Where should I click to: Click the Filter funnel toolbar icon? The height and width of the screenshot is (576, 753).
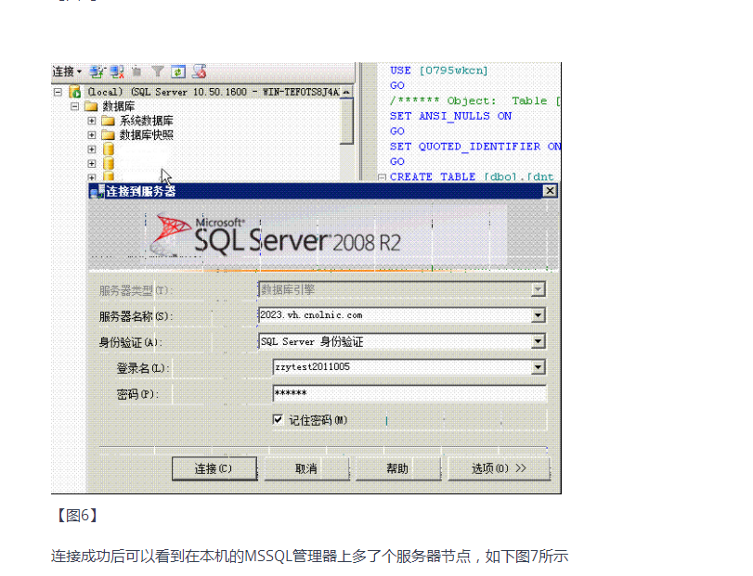158,72
